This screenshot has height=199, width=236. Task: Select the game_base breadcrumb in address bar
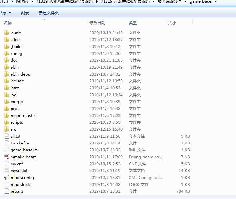click(x=201, y=2)
